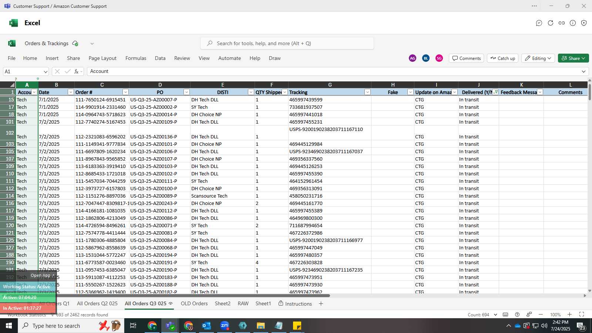Switch to OLD Orders sheet tab
The width and height of the screenshot is (592, 333).
pos(194,303)
